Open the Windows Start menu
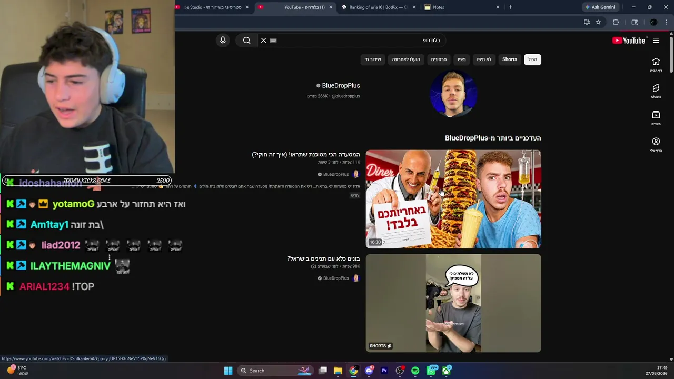674x379 pixels. [x=228, y=371]
